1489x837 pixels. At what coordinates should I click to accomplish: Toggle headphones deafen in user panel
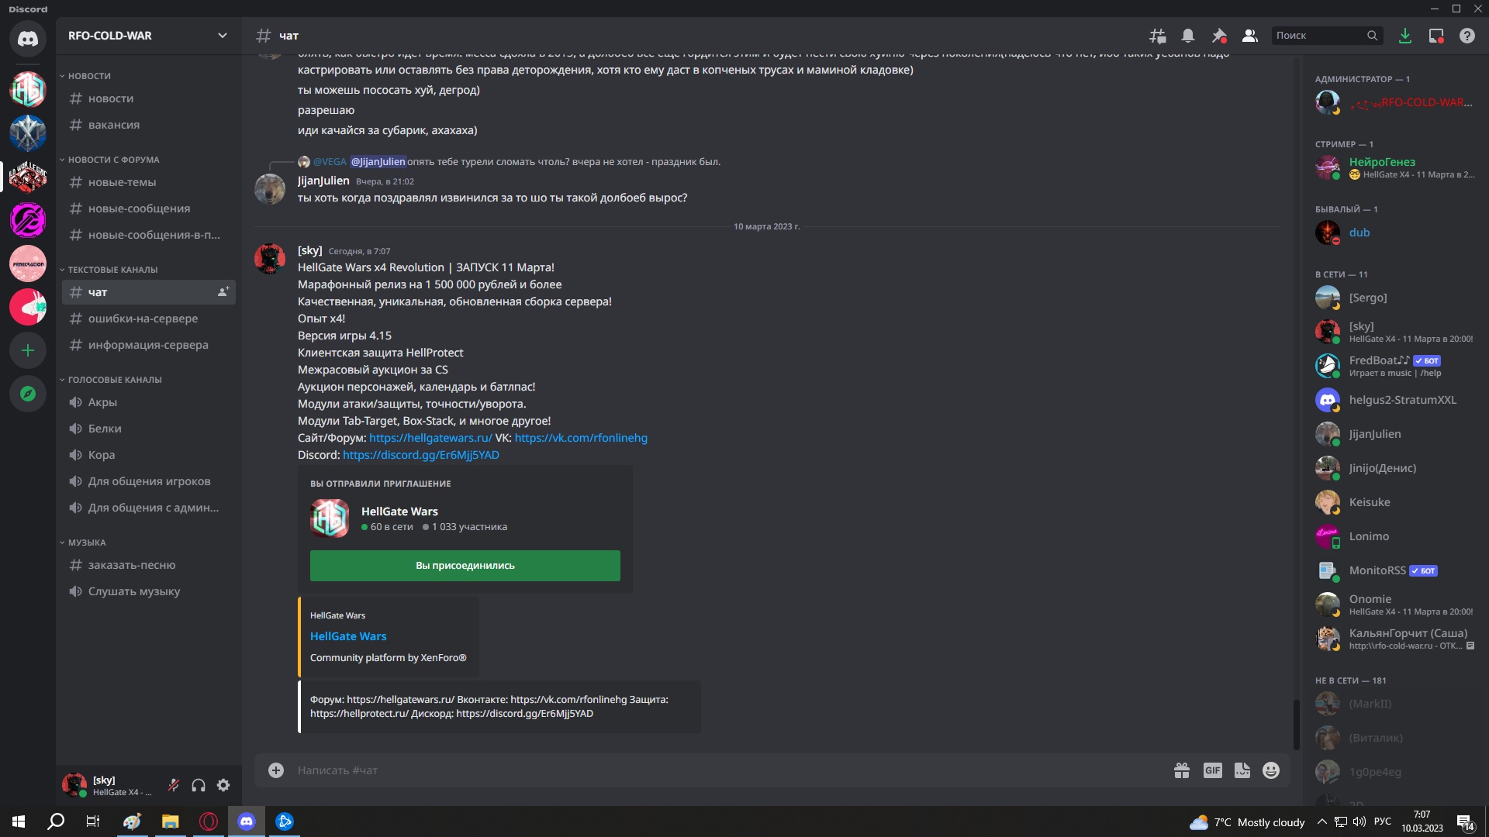(199, 785)
